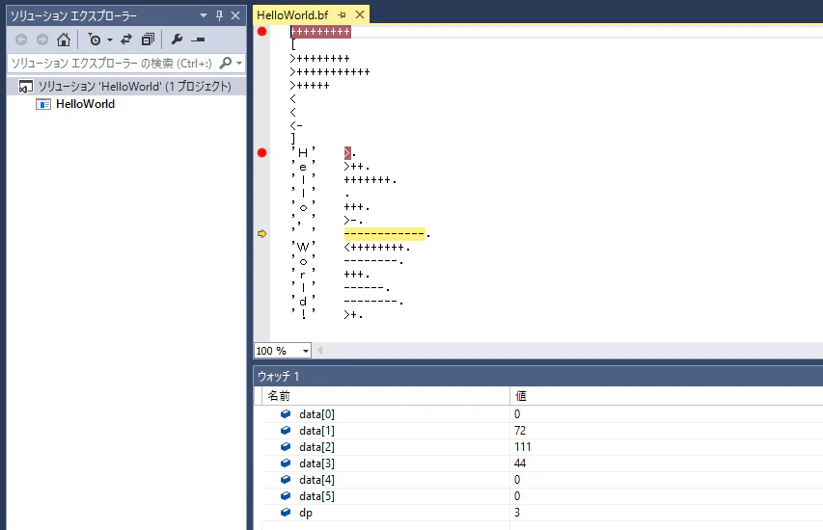Screen dimensions: 823x530
Task: Click value 111 for data[2]
Action: 523,447
